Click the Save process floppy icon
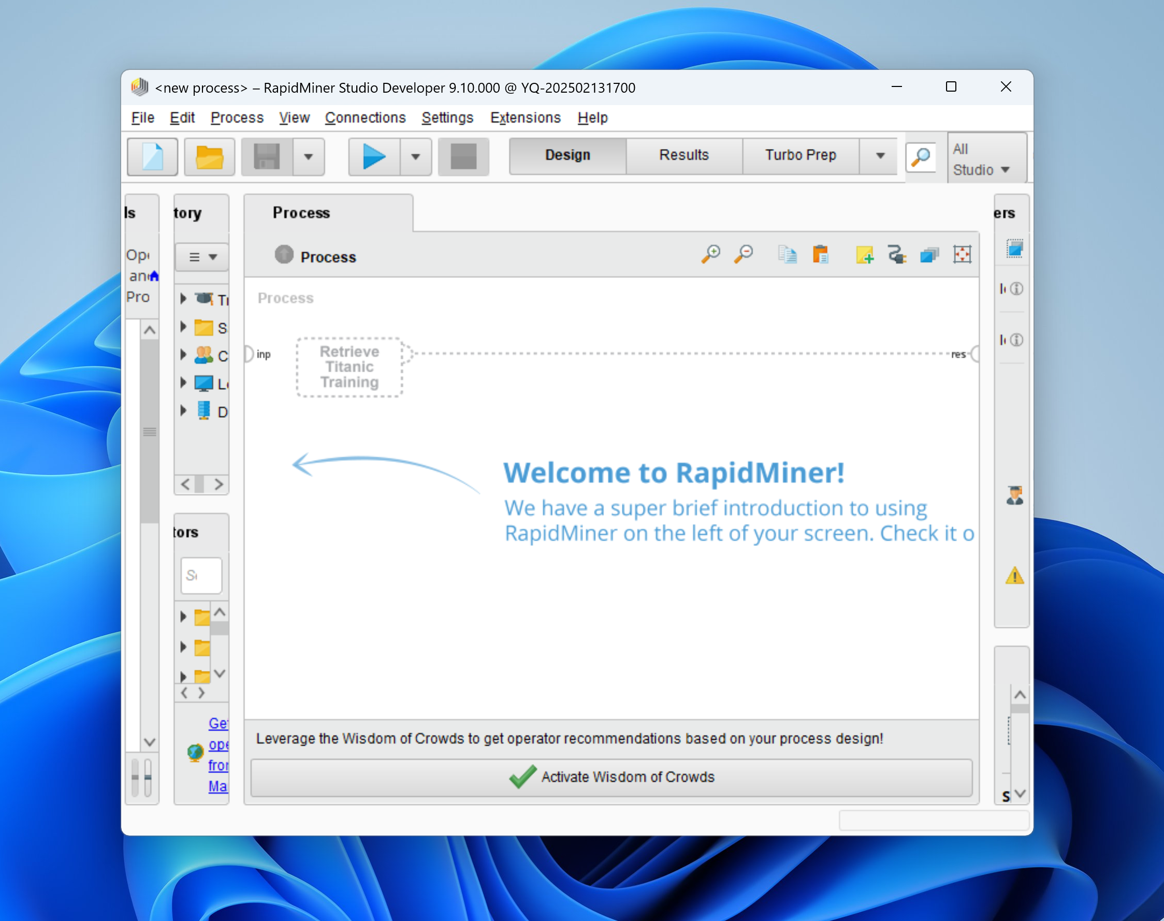This screenshot has height=921, width=1164. click(267, 156)
